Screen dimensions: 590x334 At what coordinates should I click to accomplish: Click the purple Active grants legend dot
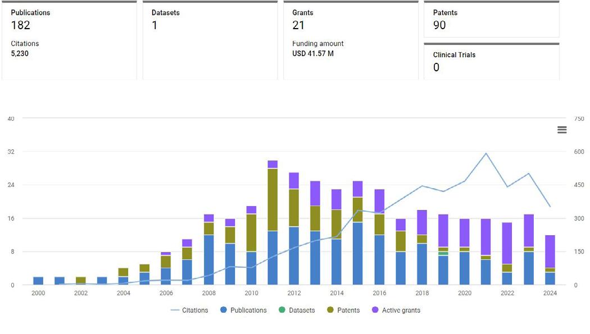[x=375, y=310]
